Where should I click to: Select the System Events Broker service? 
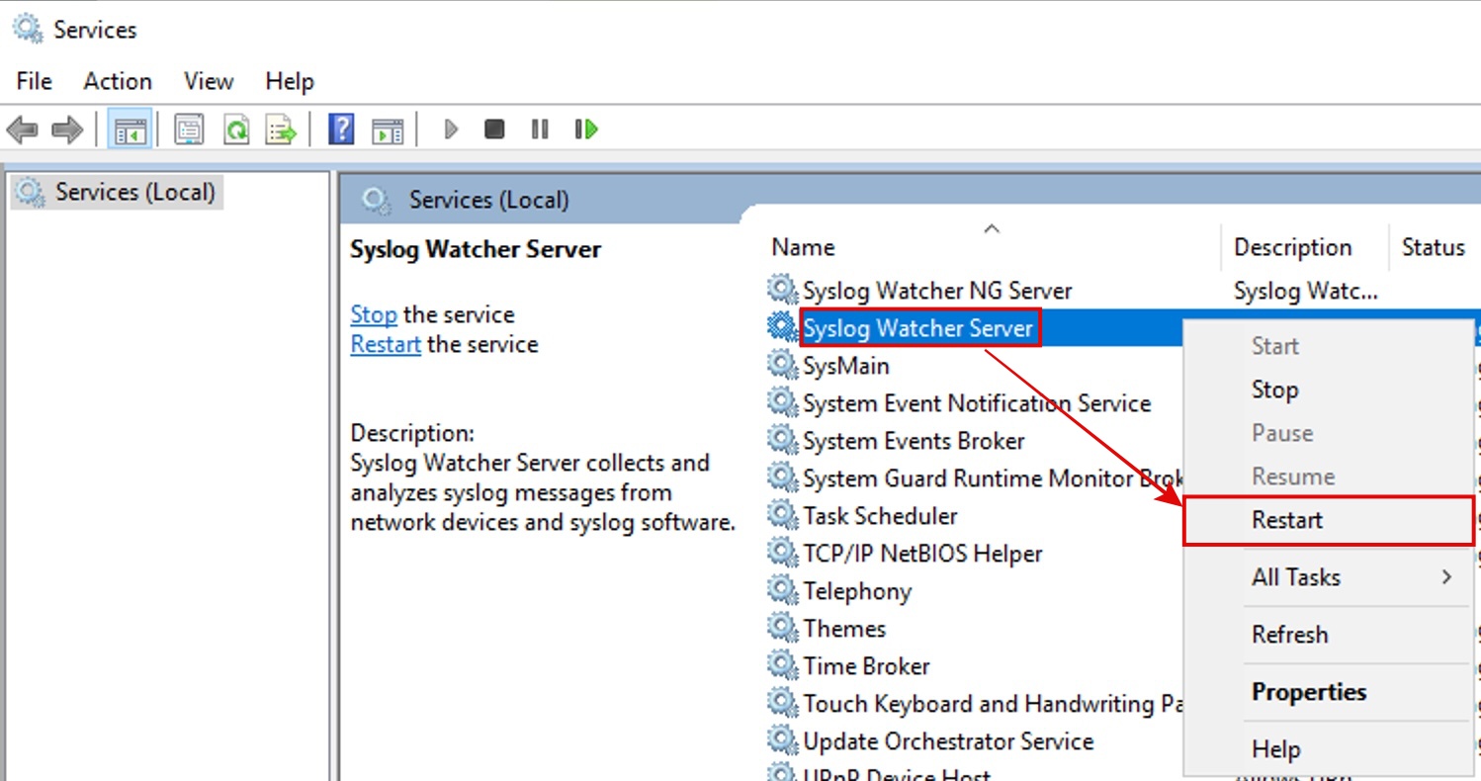pos(914,441)
